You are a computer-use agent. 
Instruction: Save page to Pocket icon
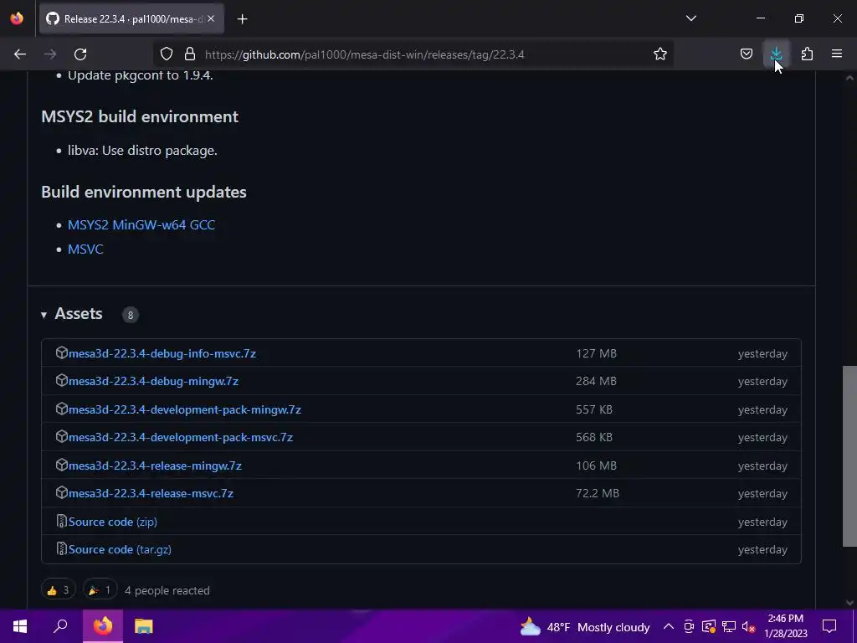747,54
